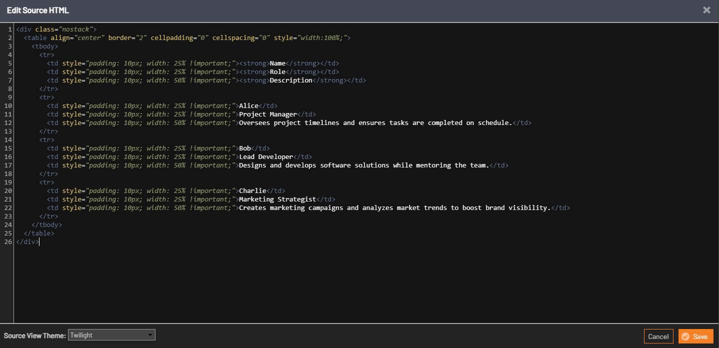The width and height of the screenshot is (719, 348).
Task: Cancel the HTML source edits
Action: [x=658, y=336]
